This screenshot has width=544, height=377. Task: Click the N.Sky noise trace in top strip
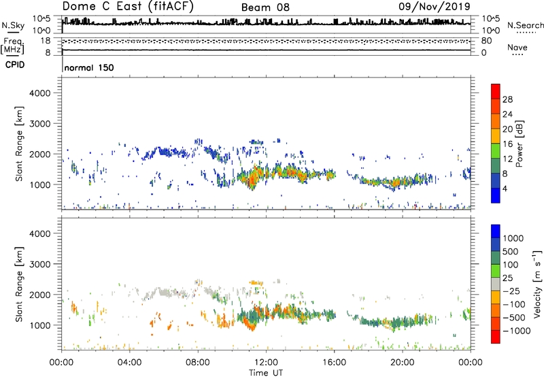click(266, 24)
